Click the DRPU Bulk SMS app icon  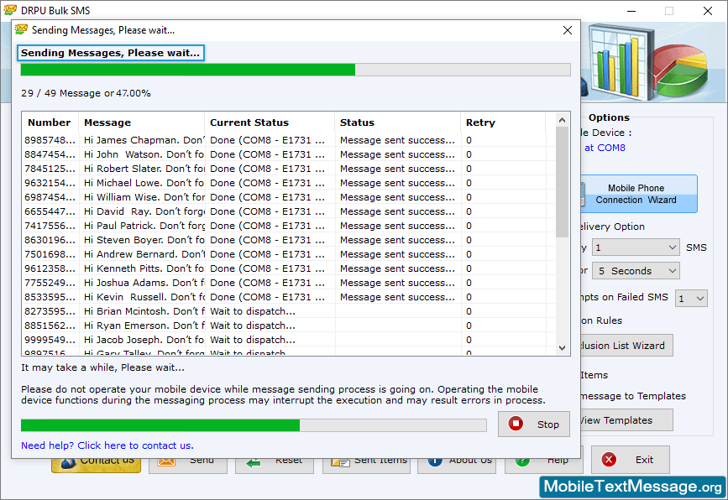[10, 10]
